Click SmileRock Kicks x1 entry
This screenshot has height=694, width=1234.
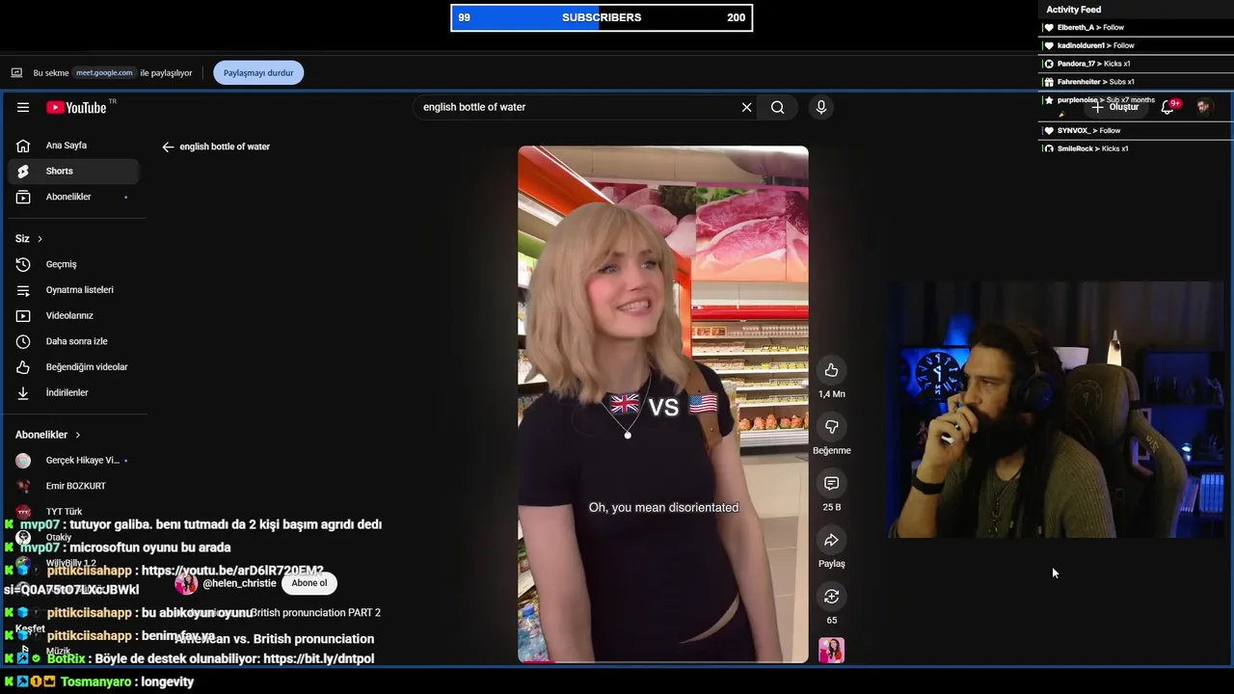[x=1136, y=148]
